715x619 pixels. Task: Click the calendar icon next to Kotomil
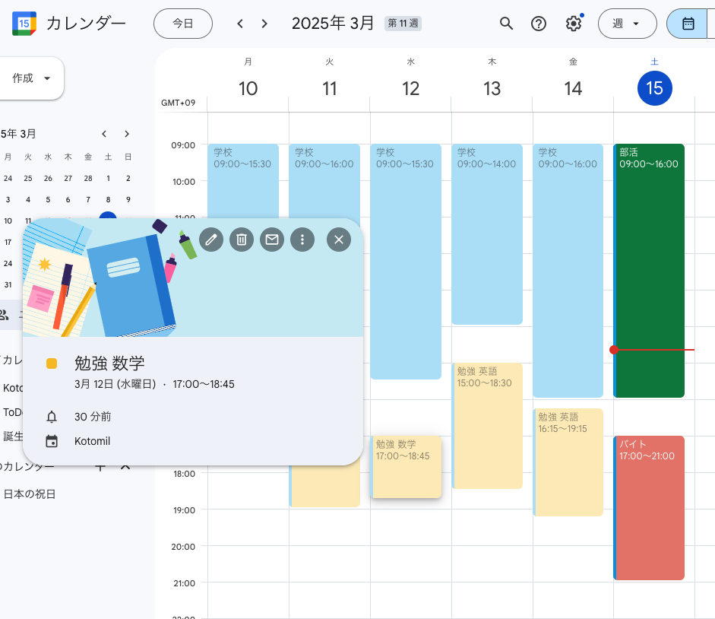pyautogui.click(x=52, y=441)
